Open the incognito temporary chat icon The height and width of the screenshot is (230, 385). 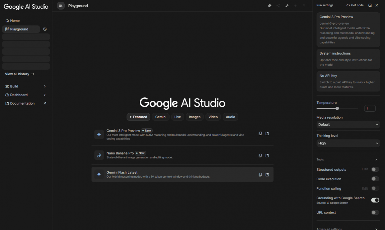pyautogui.click(x=269, y=6)
